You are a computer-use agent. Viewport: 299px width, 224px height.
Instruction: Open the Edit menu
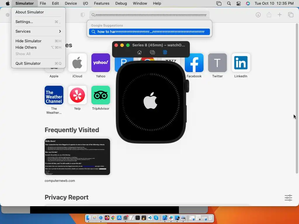(x=55, y=3)
